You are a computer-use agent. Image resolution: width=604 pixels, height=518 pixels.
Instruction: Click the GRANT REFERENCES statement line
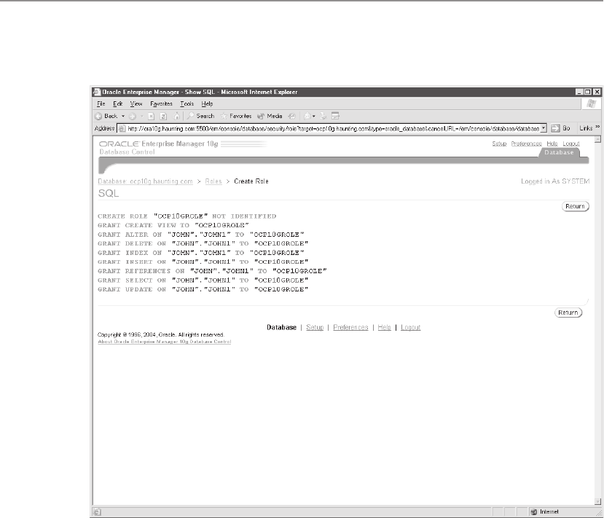click(212, 271)
